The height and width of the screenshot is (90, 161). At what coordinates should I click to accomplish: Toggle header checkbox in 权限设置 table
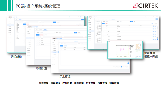pyautogui.click(x=37, y=37)
